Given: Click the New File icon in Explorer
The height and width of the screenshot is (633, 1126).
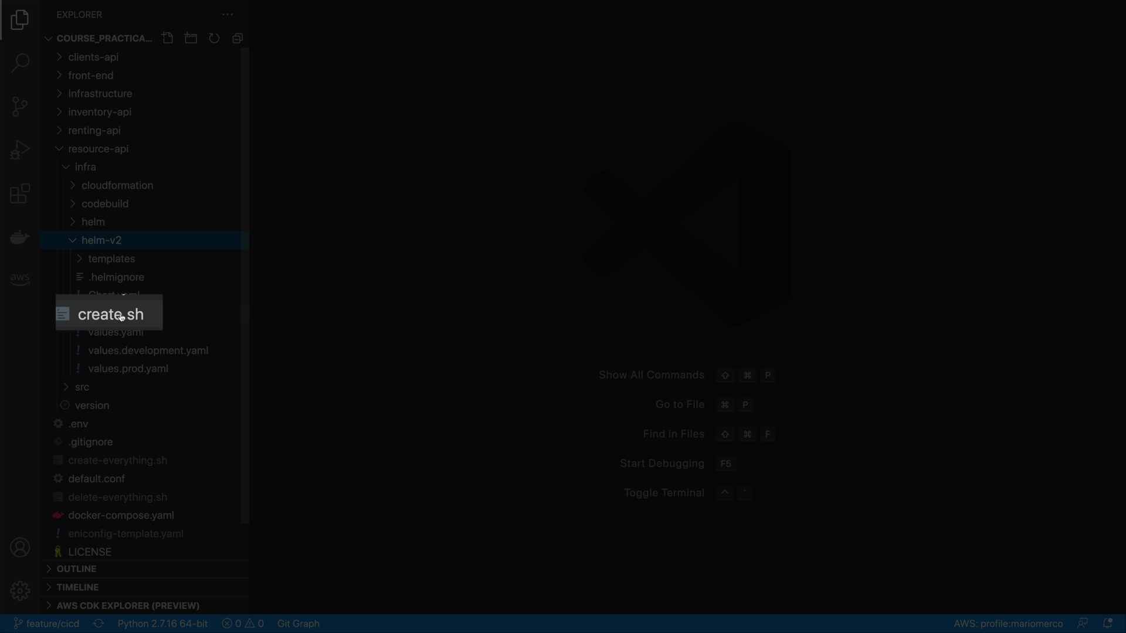Looking at the screenshot, I should click(168, 38).
